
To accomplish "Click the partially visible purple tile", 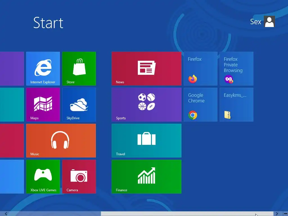I will [x=12, y=69].
